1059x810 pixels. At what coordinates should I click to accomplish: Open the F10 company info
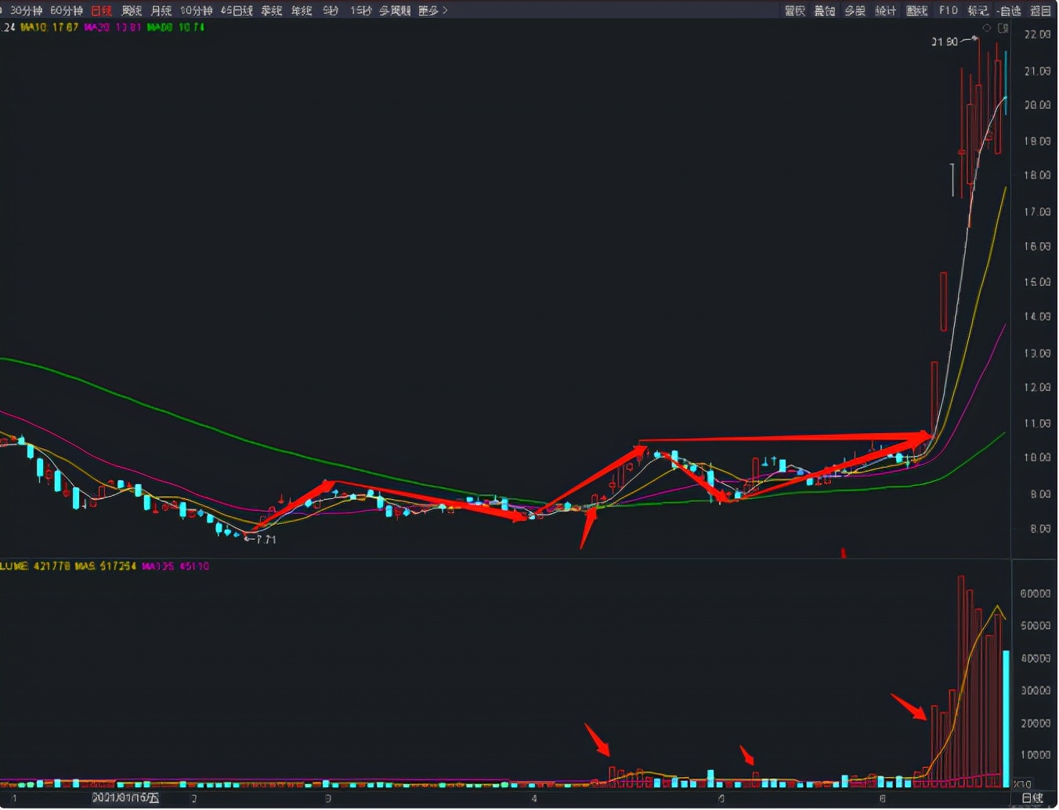coord(948,10)
